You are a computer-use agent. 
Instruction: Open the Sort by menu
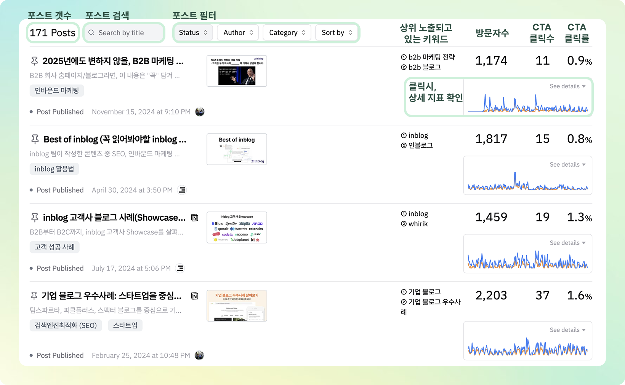(337, 33)
